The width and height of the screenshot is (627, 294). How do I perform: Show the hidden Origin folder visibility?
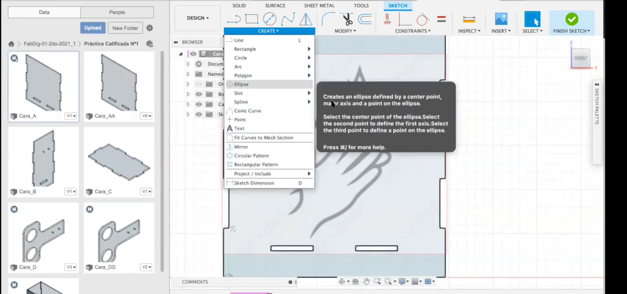coord(198,84)
